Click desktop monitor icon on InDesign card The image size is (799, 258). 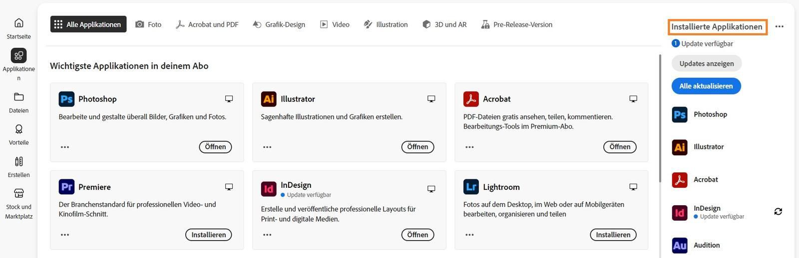pos(431,189)
